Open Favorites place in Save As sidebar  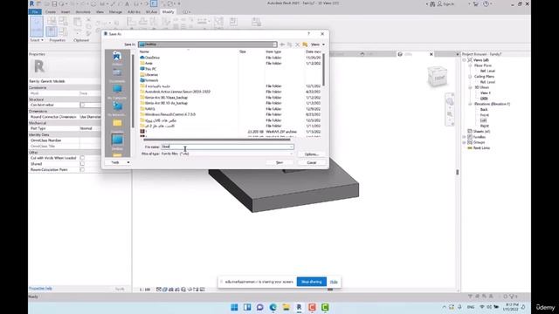point(117,124)
